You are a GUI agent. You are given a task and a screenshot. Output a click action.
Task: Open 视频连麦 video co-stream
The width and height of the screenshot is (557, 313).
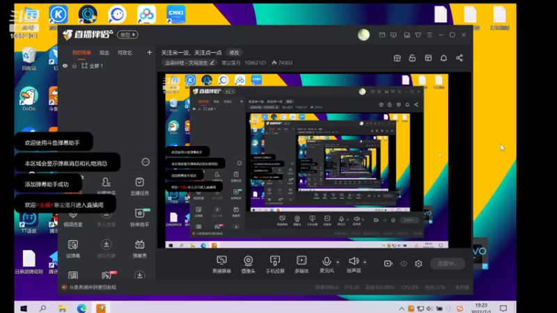[x=73, y=217]
